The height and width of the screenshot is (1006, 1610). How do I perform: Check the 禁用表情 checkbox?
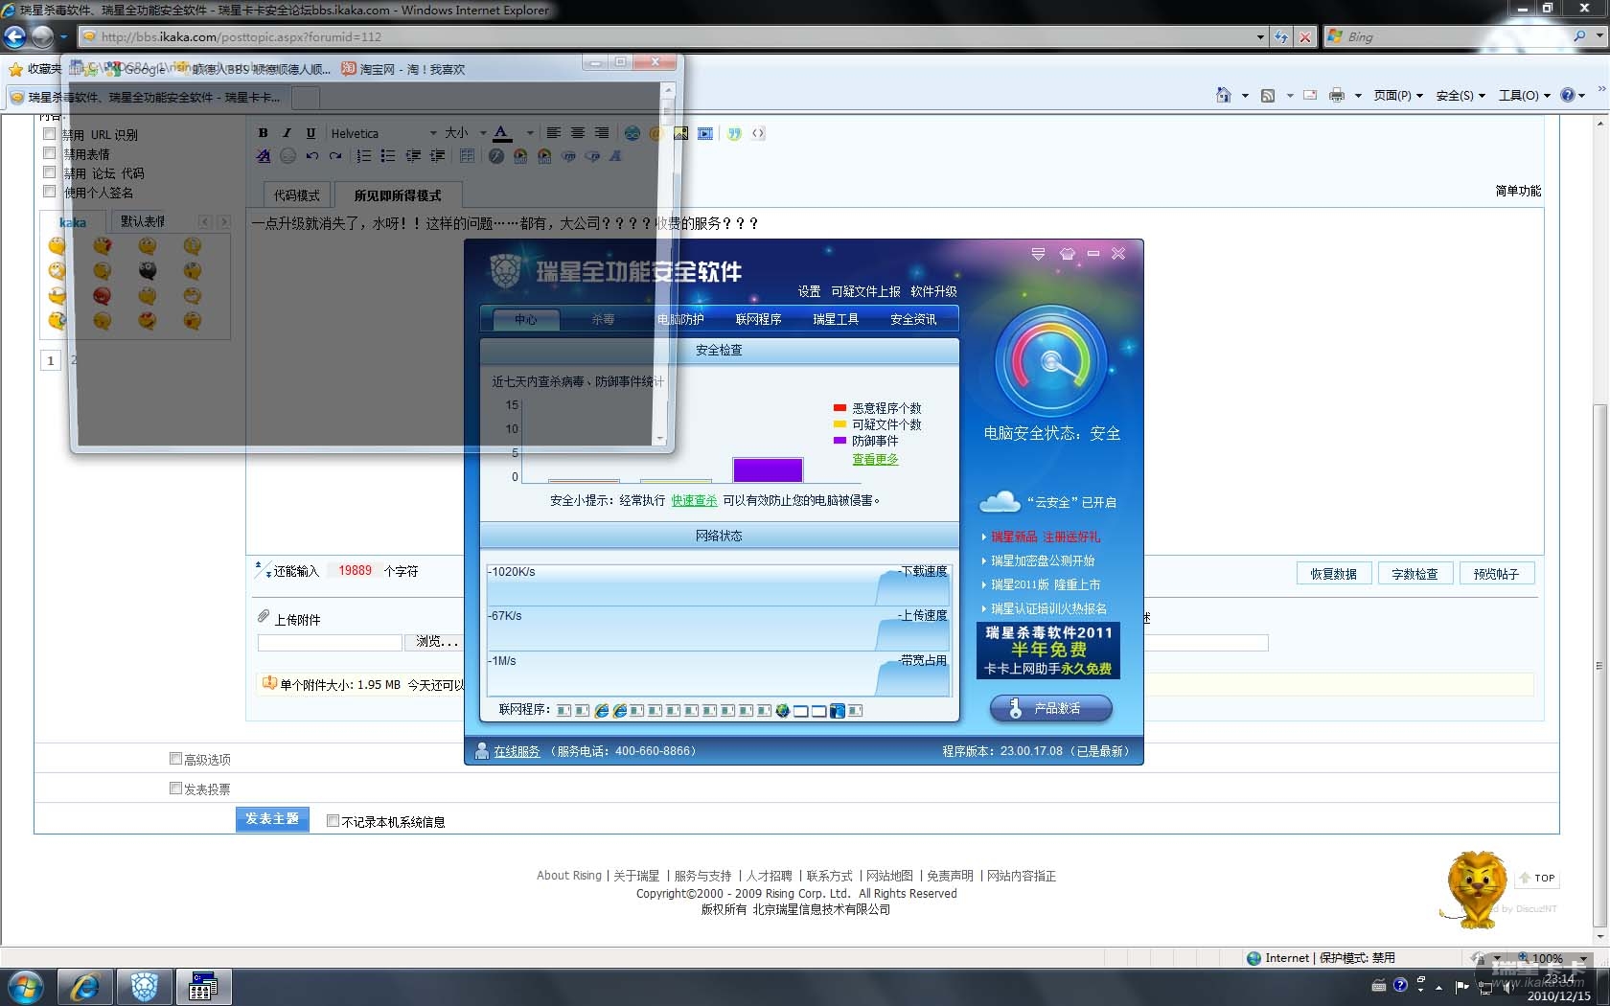pyautogui.click(x=49, y=153)
